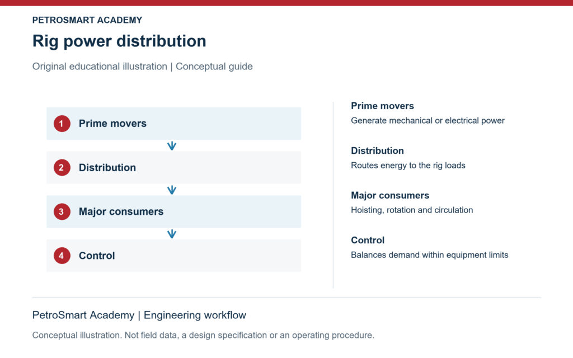Click 'Hoisting, rotation and circulation' text

click(x=412, y=210)
